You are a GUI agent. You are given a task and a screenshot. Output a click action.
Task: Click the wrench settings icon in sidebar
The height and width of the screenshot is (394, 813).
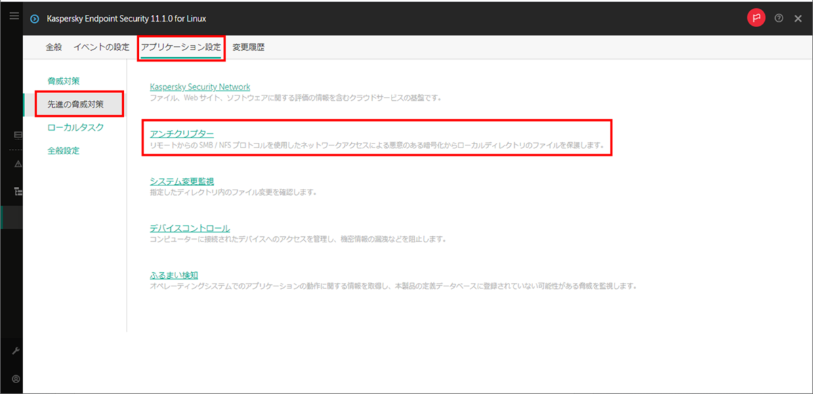pos(16,351)
